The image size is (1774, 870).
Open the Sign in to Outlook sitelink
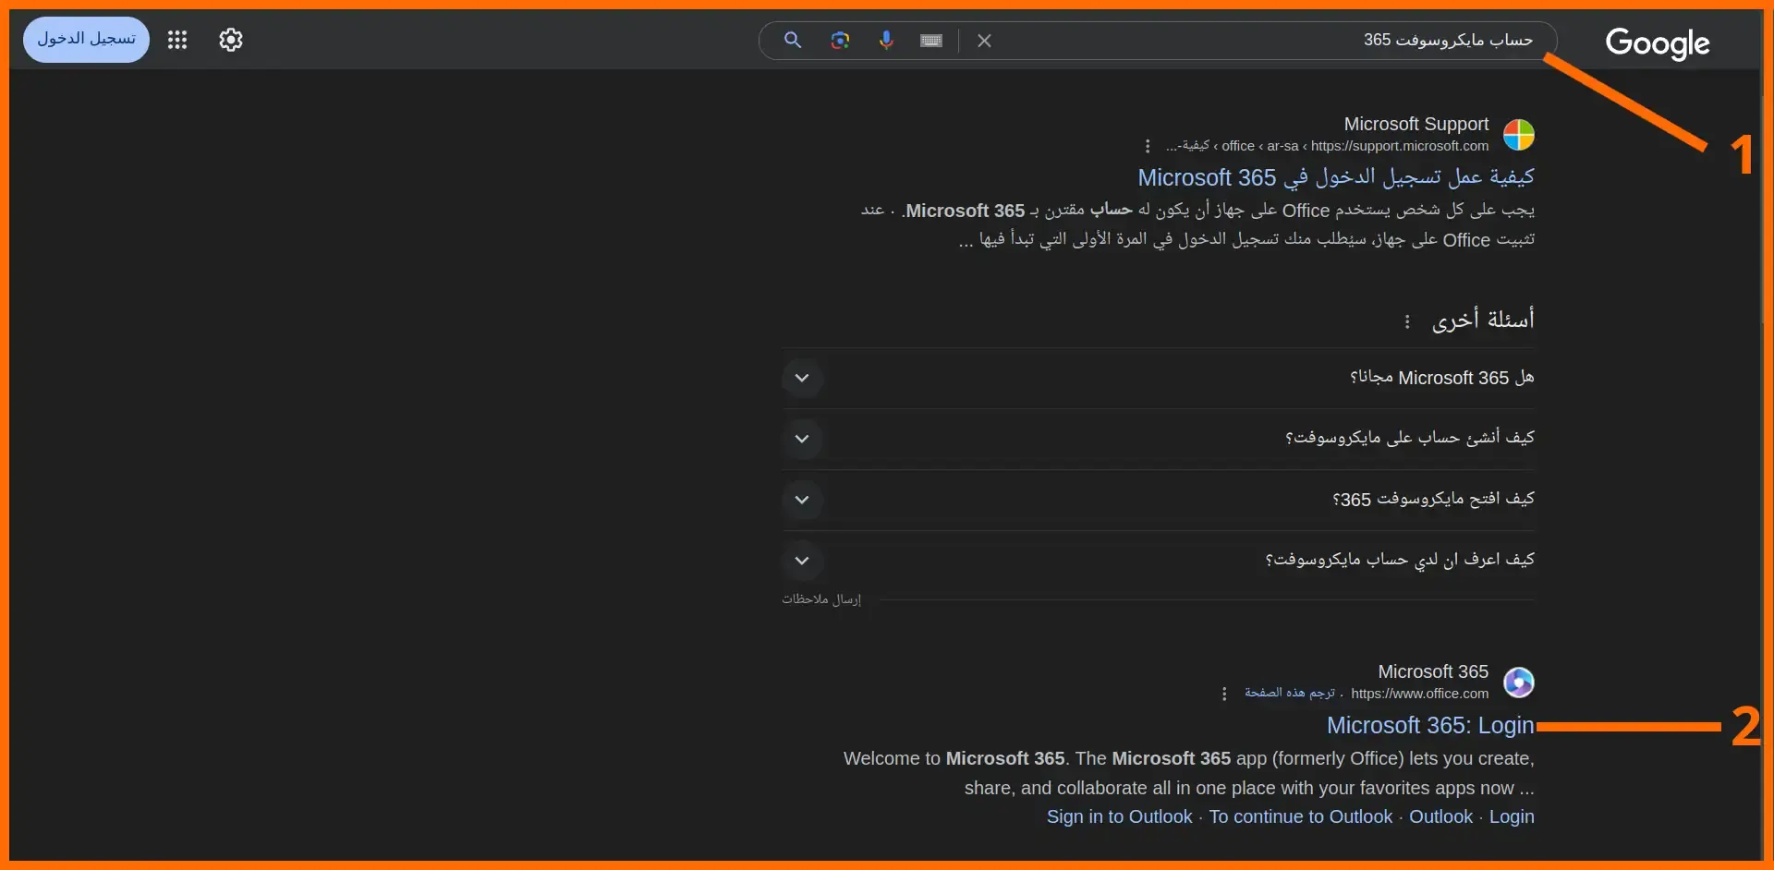(x=1119, y=816)
